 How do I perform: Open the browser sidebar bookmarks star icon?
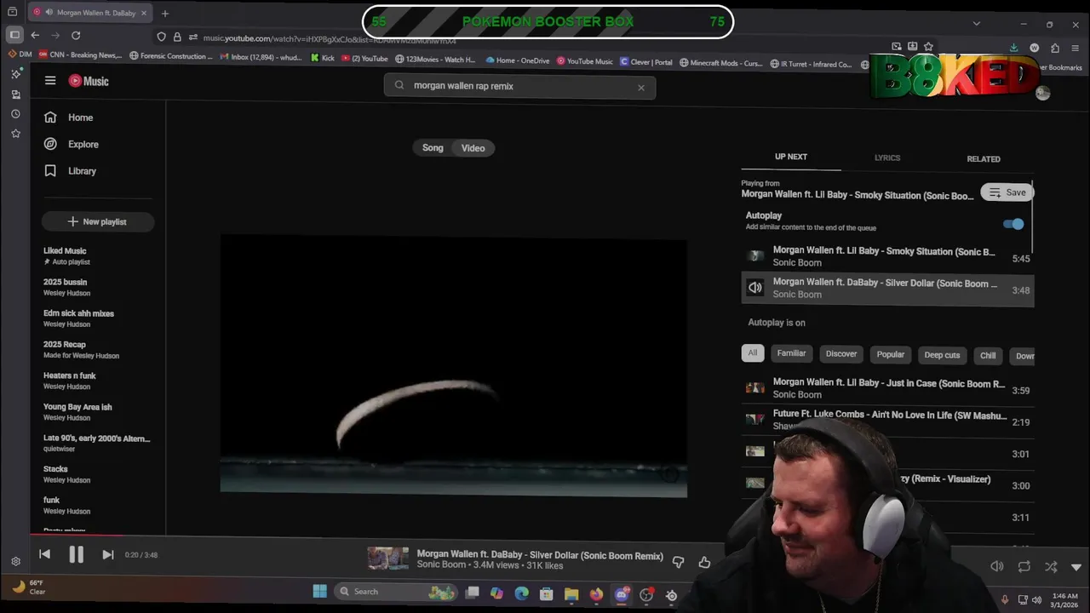[15, 134]
